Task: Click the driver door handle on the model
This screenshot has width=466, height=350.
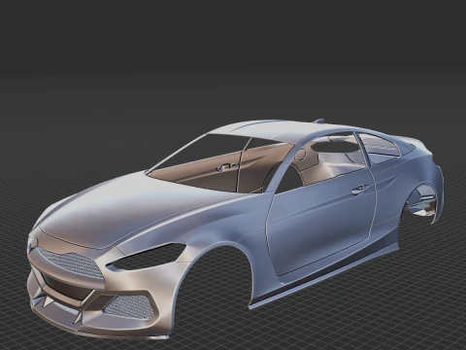Action: pyautogui.click(x=360, y=190)
